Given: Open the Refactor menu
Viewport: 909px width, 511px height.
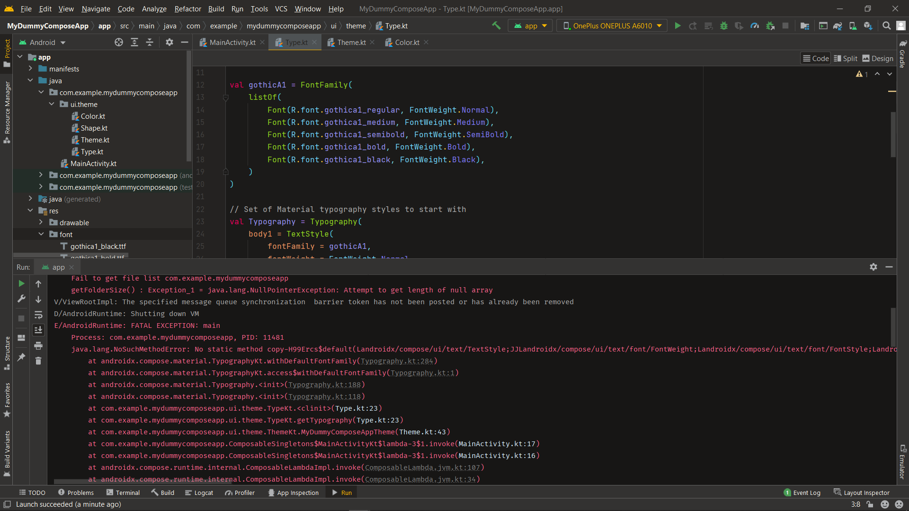Looking at the screenshot, I should pos(187,9).
